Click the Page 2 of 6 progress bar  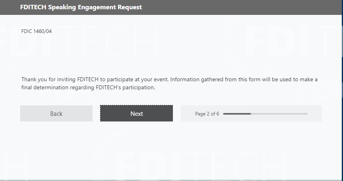click(x=265, y=114)
